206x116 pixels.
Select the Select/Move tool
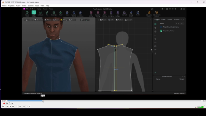point(27,14)
